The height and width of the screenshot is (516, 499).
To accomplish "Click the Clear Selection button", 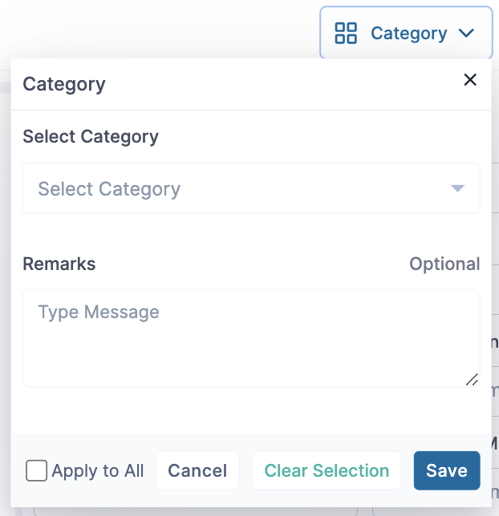I will pos(327,471).
